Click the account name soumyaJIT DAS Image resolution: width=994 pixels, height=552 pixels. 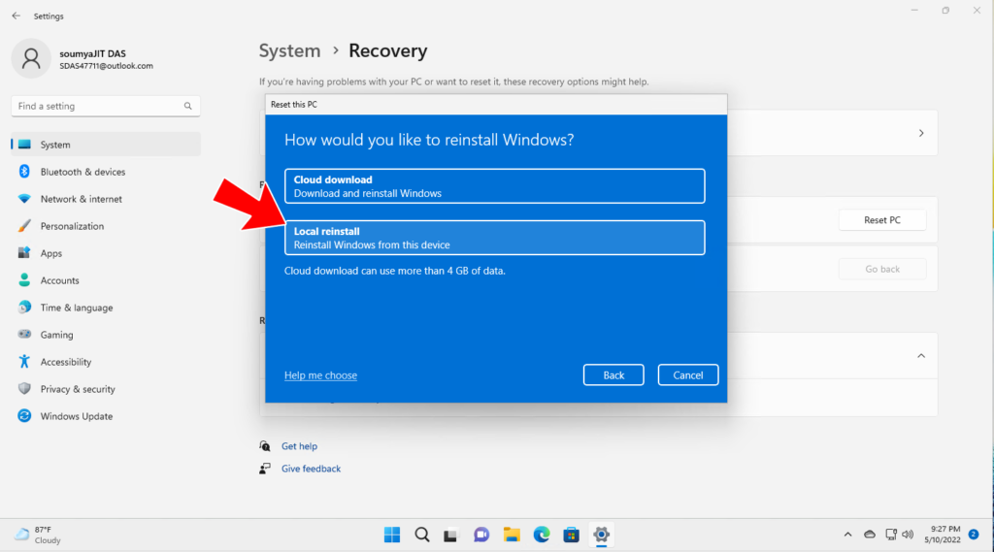pos(92,54)
